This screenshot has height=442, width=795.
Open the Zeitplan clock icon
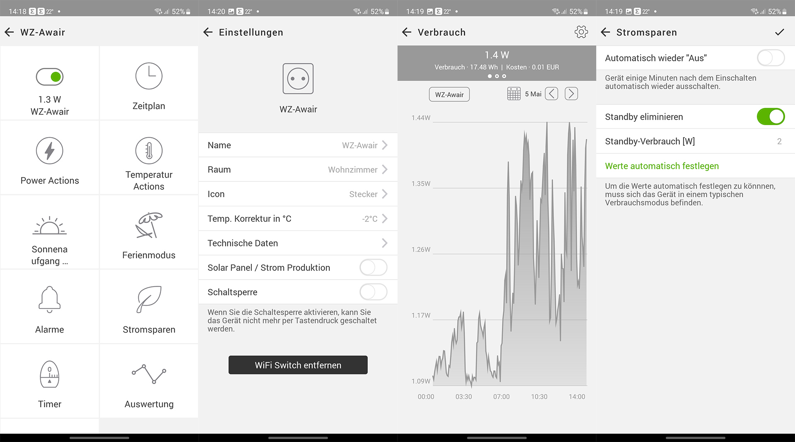coord(149,76)
